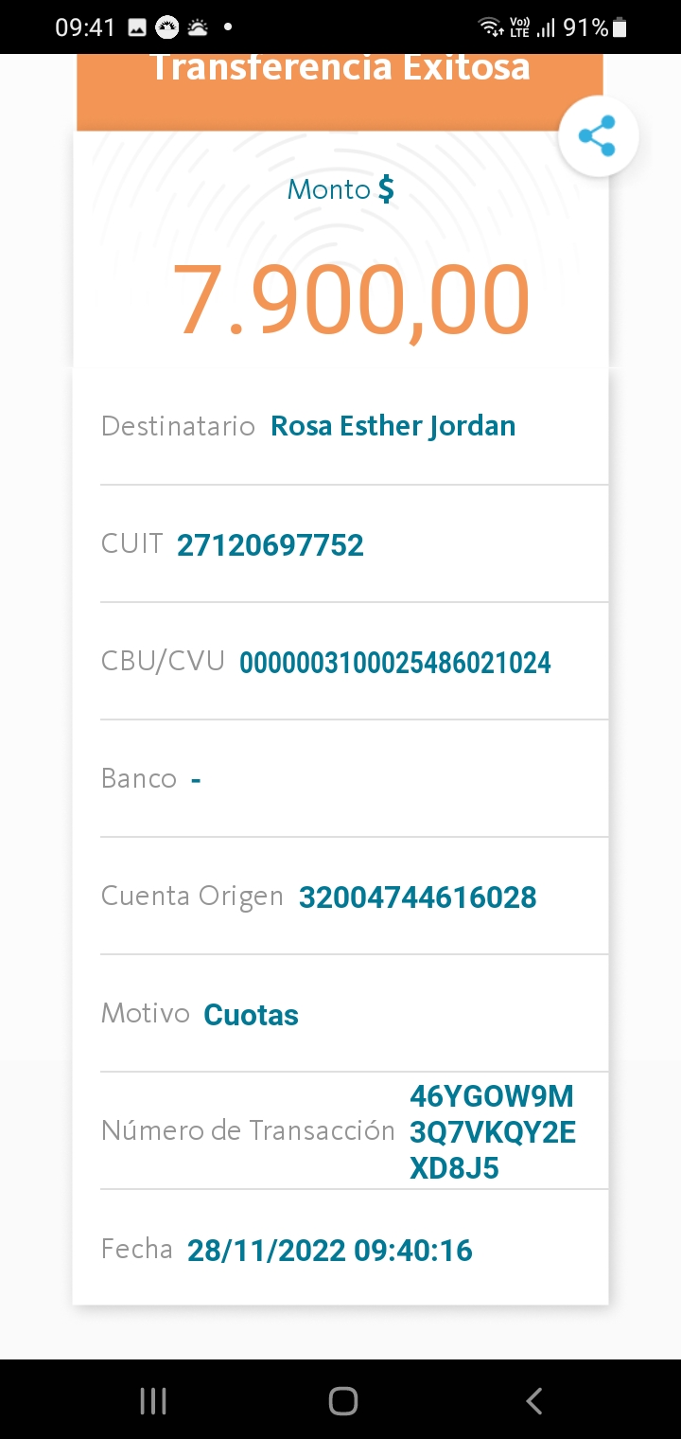Image resolution: width=681 pixels, height=1439 pixels.
Task: Tap the weather notification icon in status bar
Action: click(198, 27)
